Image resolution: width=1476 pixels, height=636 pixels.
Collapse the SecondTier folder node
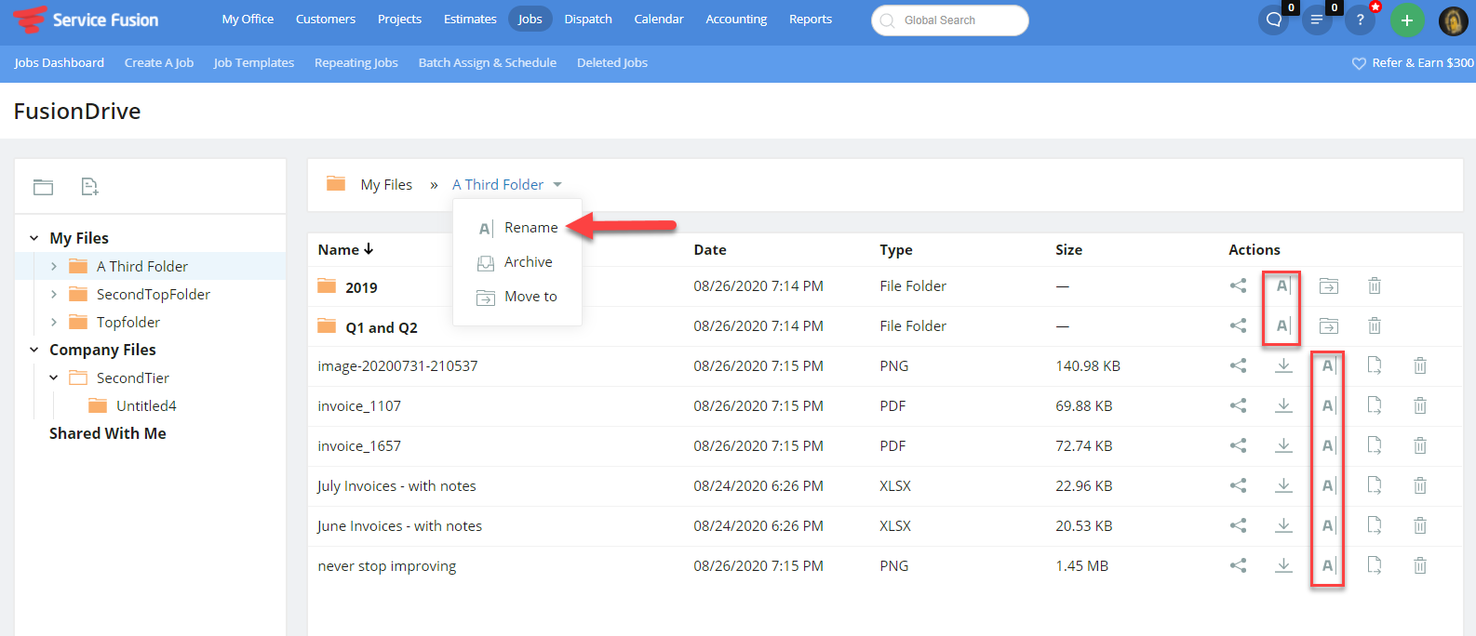coord(54,378)
